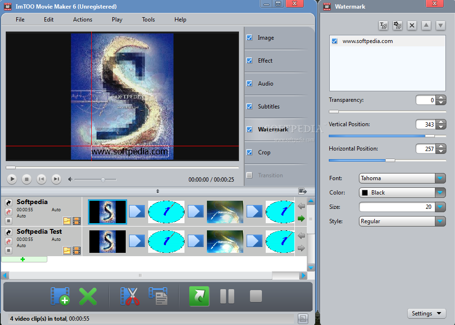Click black arrow icon in Softpedia row

click(x=9, y=202)
